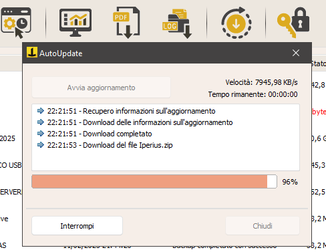Click arrow icon beside Iperius.zip download entry
This screenshot has width=326, height=252.
point(41,145)
